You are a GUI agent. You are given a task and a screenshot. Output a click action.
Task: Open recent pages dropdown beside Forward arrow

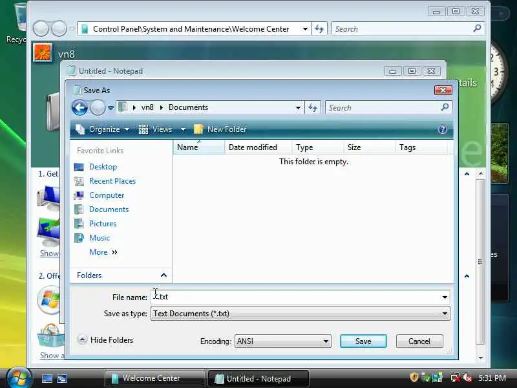tap(111, 108)
